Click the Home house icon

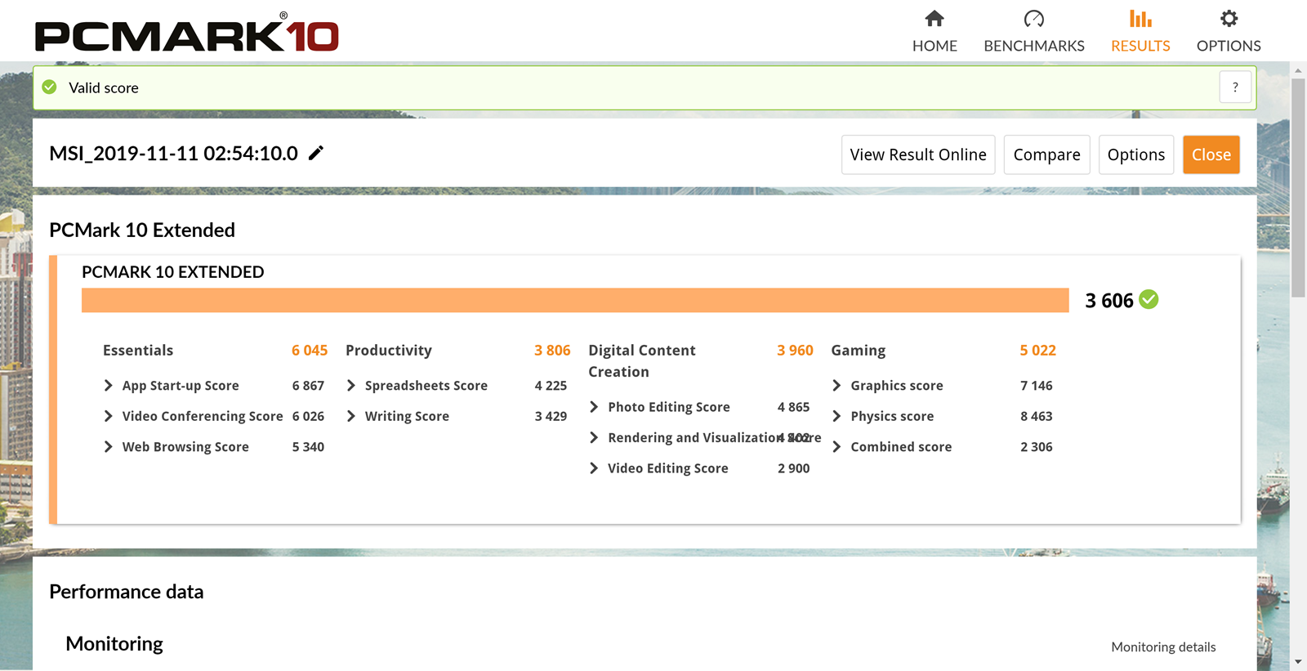point(935,19)
